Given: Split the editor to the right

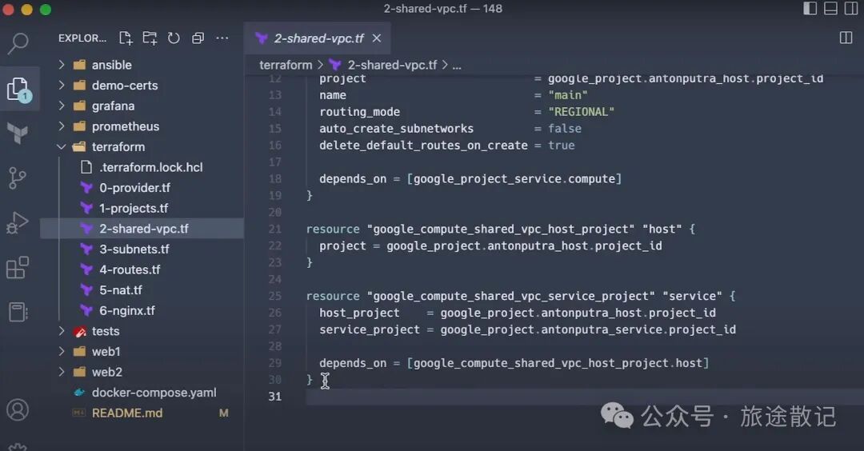Looking at the screenshot, I should [x=846, y=38].
